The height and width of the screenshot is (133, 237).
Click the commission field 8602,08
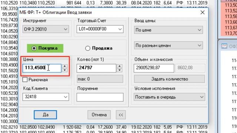(190, 68)
